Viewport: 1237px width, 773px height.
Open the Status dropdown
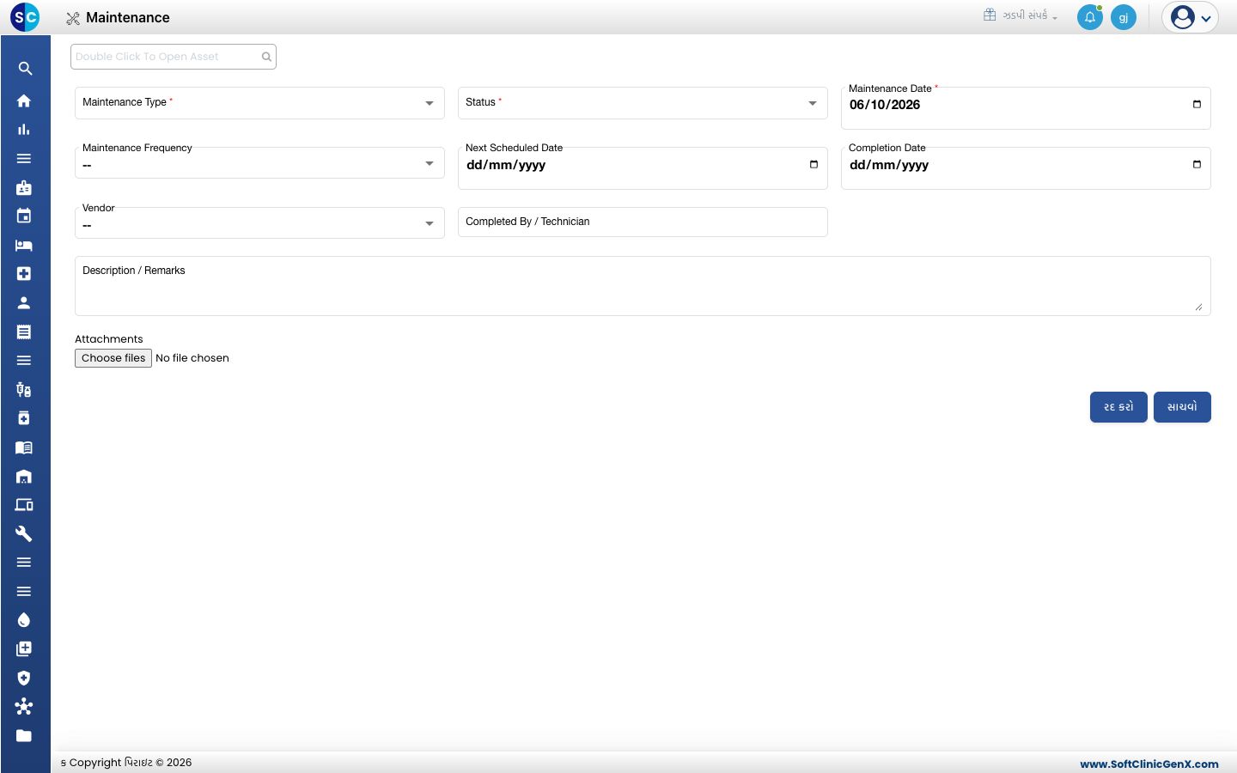click(x=643, y=103)
